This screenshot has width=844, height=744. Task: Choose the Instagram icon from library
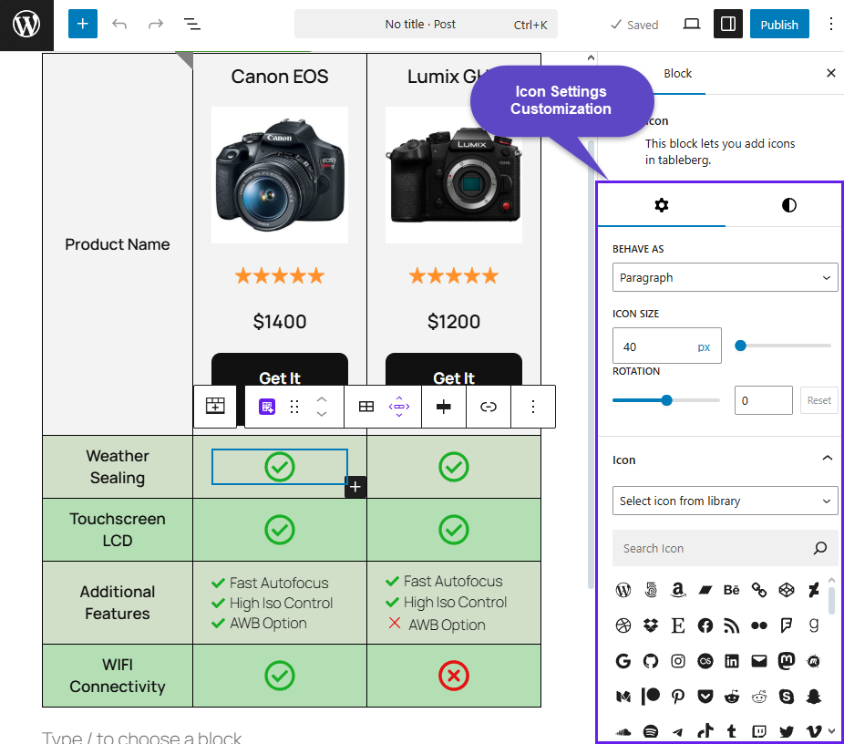[x=678, y=661]
